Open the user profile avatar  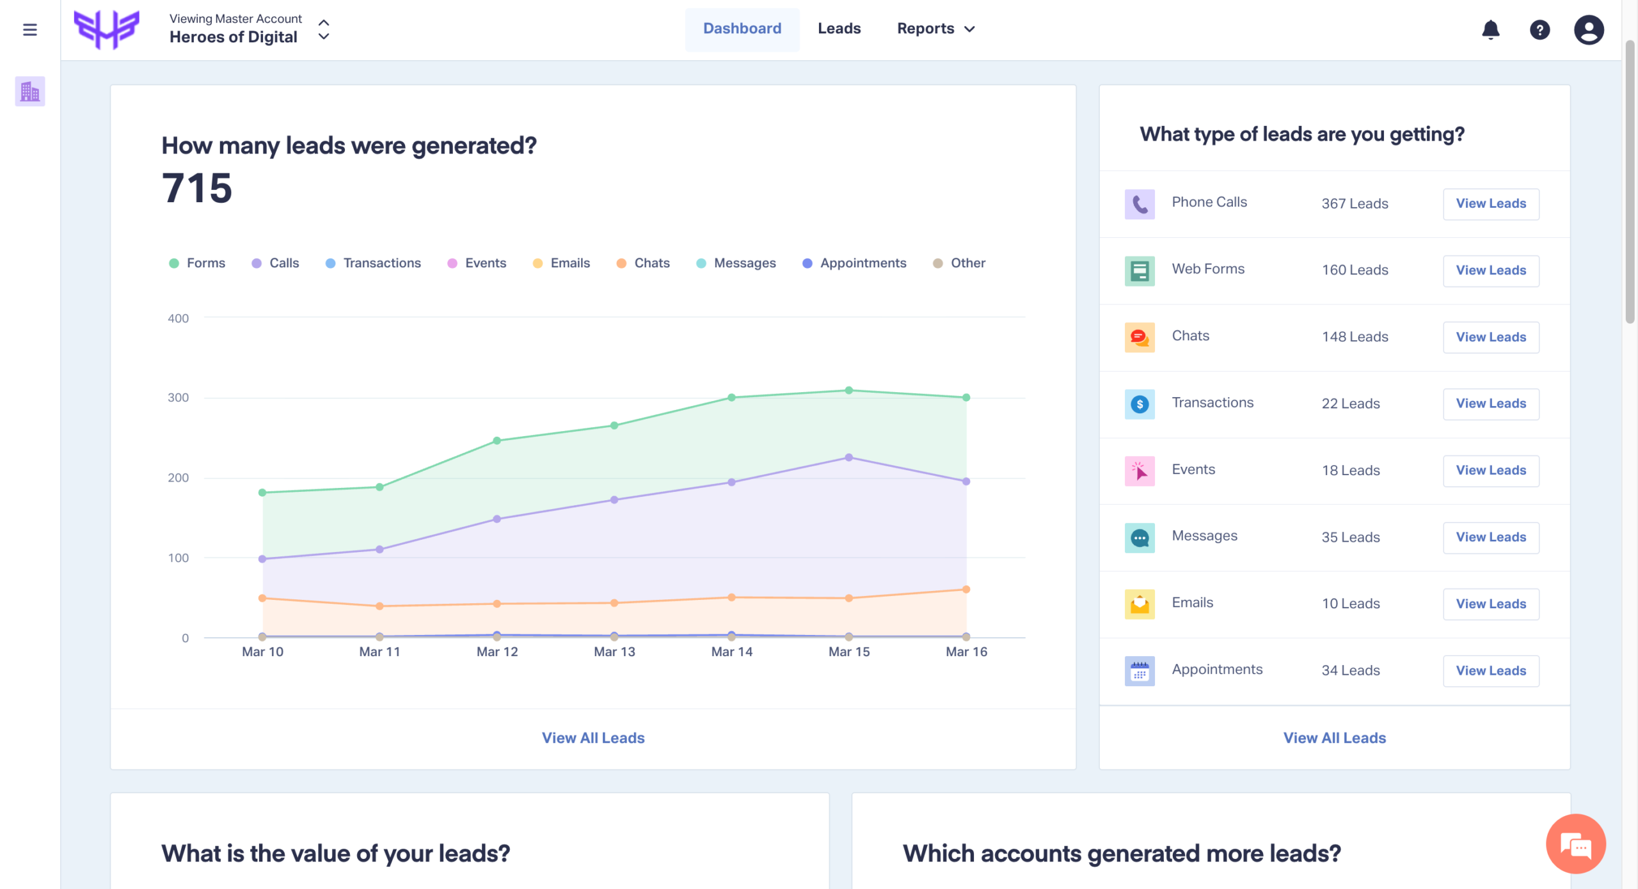coord(1588,29)
